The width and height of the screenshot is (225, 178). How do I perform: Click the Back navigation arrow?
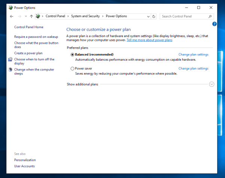12,16
